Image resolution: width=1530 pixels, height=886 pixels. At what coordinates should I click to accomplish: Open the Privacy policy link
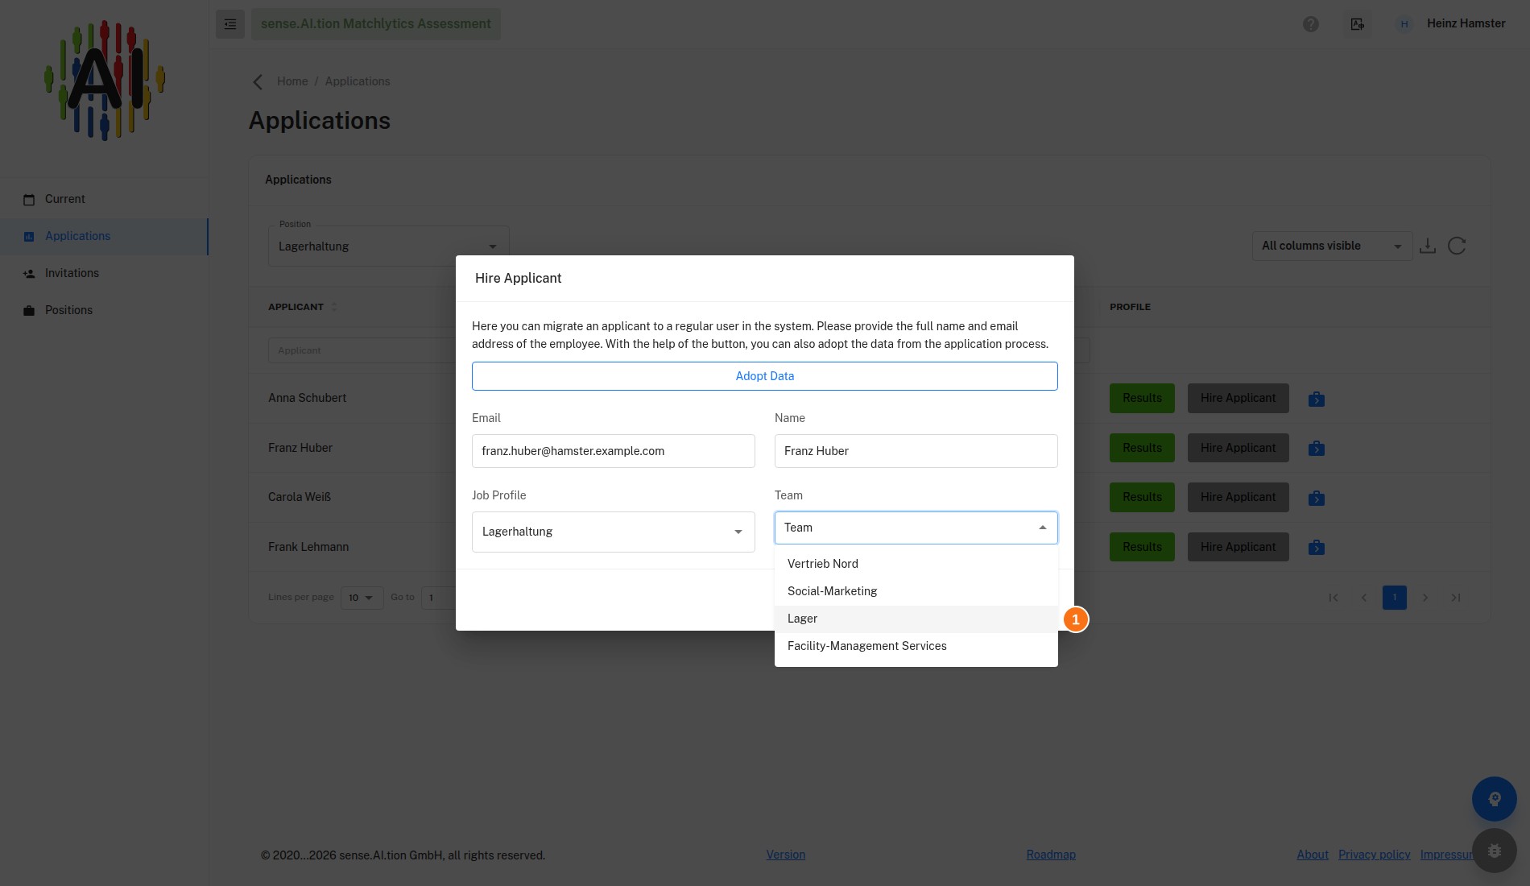tap(1374, 855)
